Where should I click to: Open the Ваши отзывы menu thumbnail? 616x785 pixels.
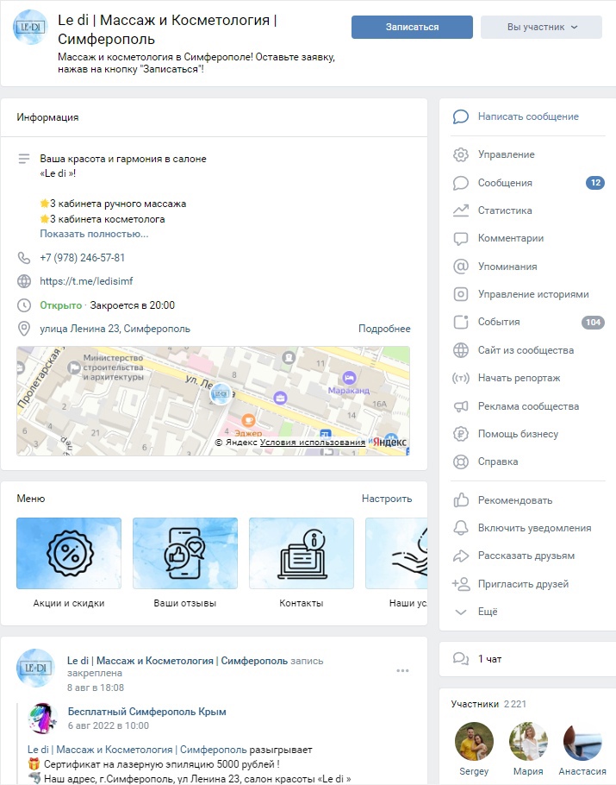[x=185, y=553]
